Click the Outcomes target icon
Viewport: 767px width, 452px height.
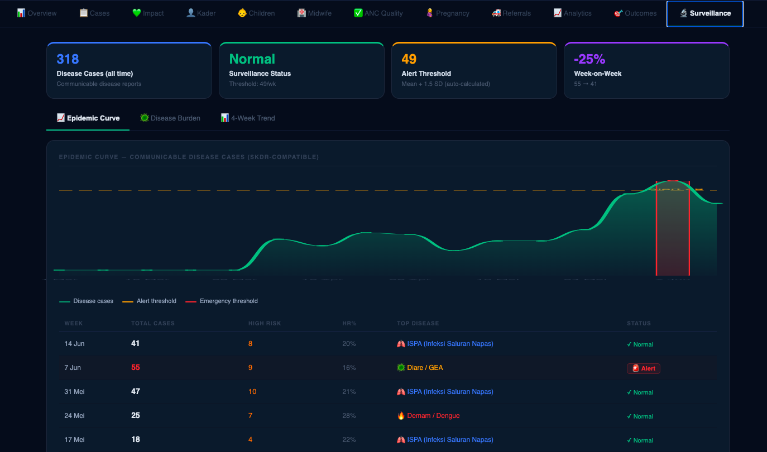pyautogui.click(x=618, y=13)
